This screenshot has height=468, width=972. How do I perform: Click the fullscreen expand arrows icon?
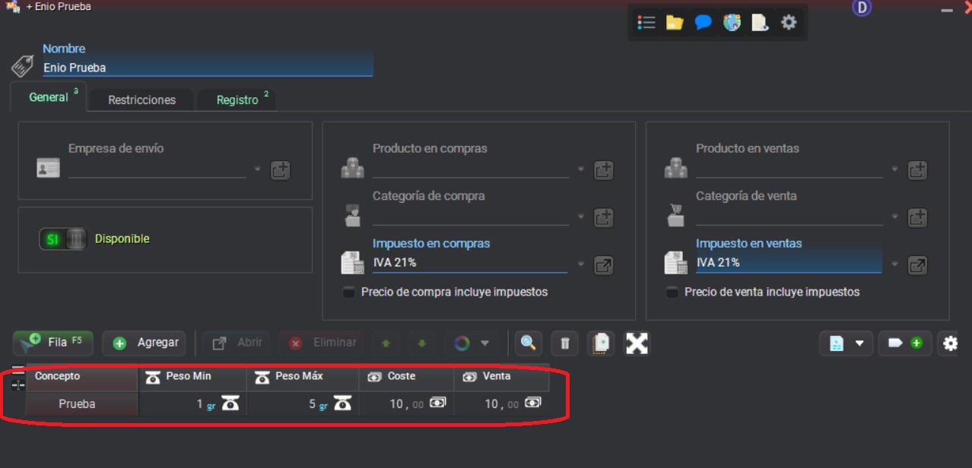(637, 343)
